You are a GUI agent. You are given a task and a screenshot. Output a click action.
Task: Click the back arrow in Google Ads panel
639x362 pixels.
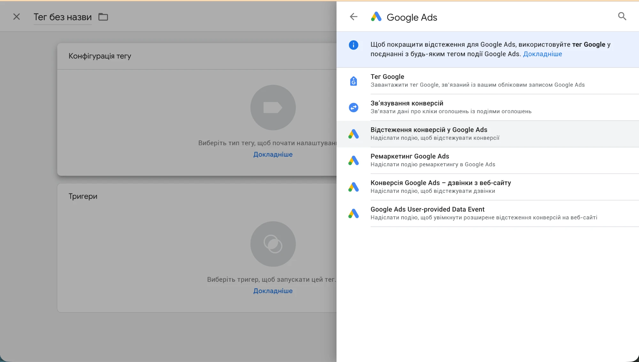coord(353,17)
